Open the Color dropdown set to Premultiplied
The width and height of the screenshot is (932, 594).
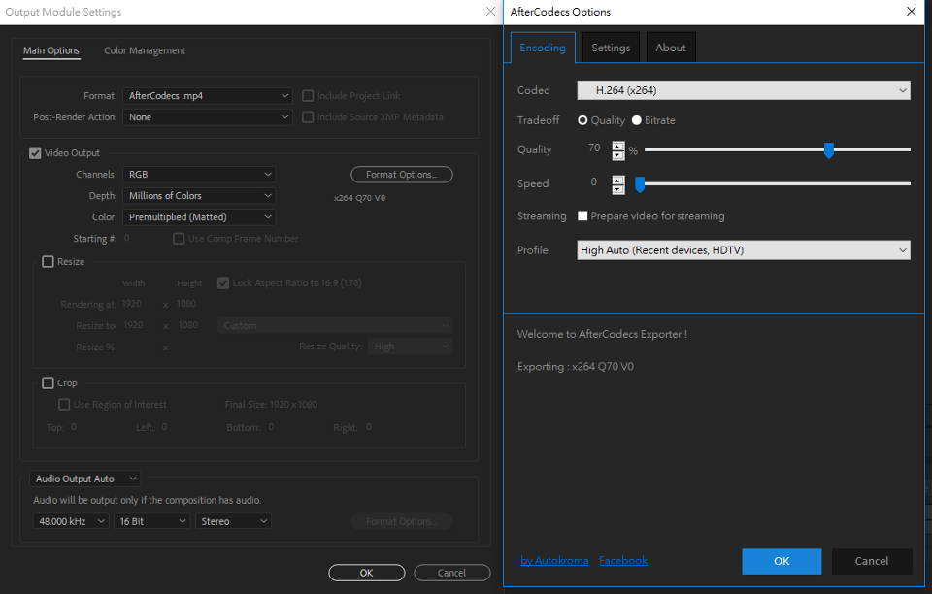coord(199,216)
